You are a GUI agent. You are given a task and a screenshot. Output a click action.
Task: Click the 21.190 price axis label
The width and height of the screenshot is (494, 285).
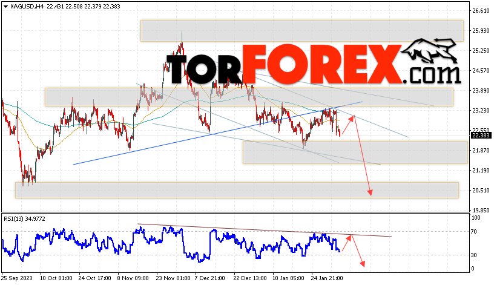pos(481,171)
